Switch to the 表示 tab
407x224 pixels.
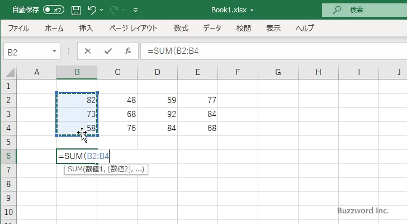point(273,28)
